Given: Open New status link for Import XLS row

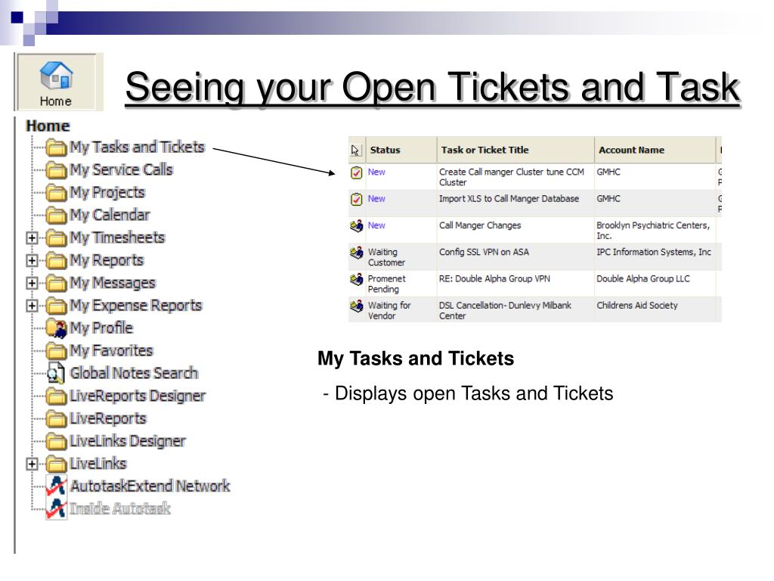Looking at the screenshot, I should (376, 199).
